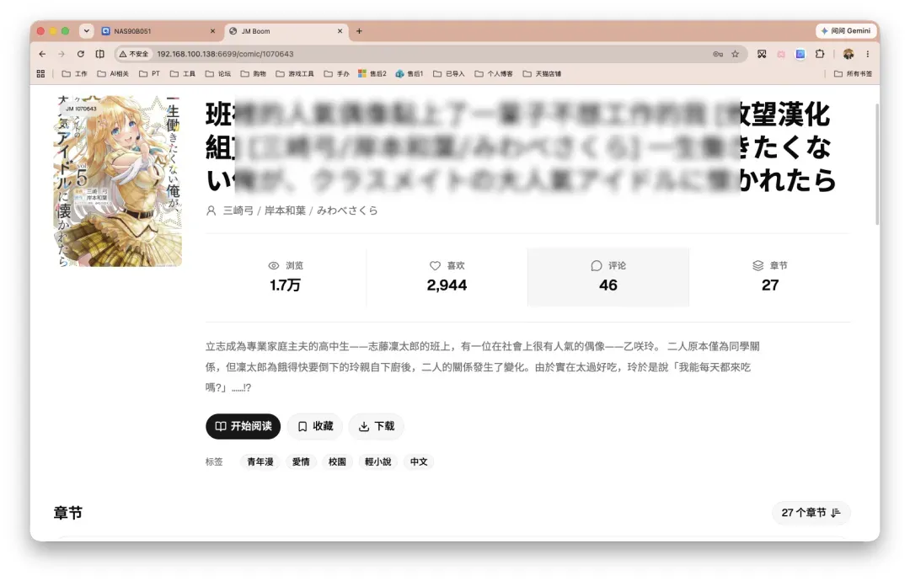Click the pink extension icon in toolbar

point(781,54)
